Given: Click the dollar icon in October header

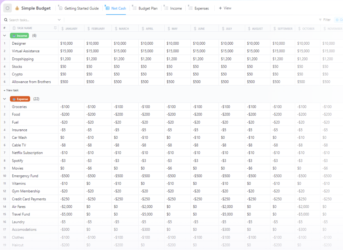Looking at the screenshot, I should tap(300, 28).
